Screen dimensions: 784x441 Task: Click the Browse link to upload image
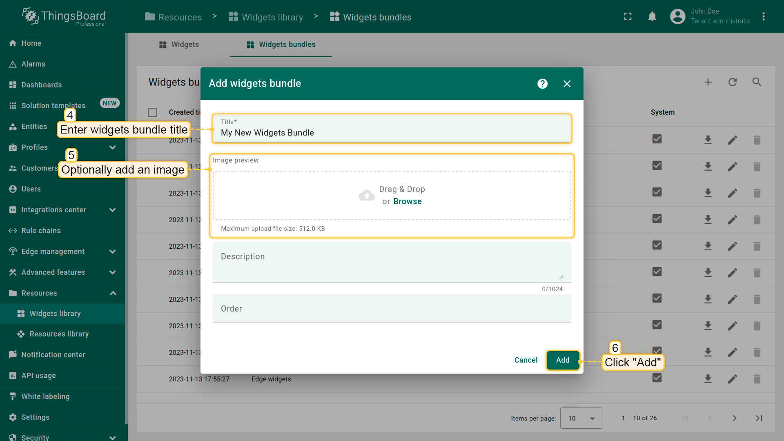pos(408,201)
